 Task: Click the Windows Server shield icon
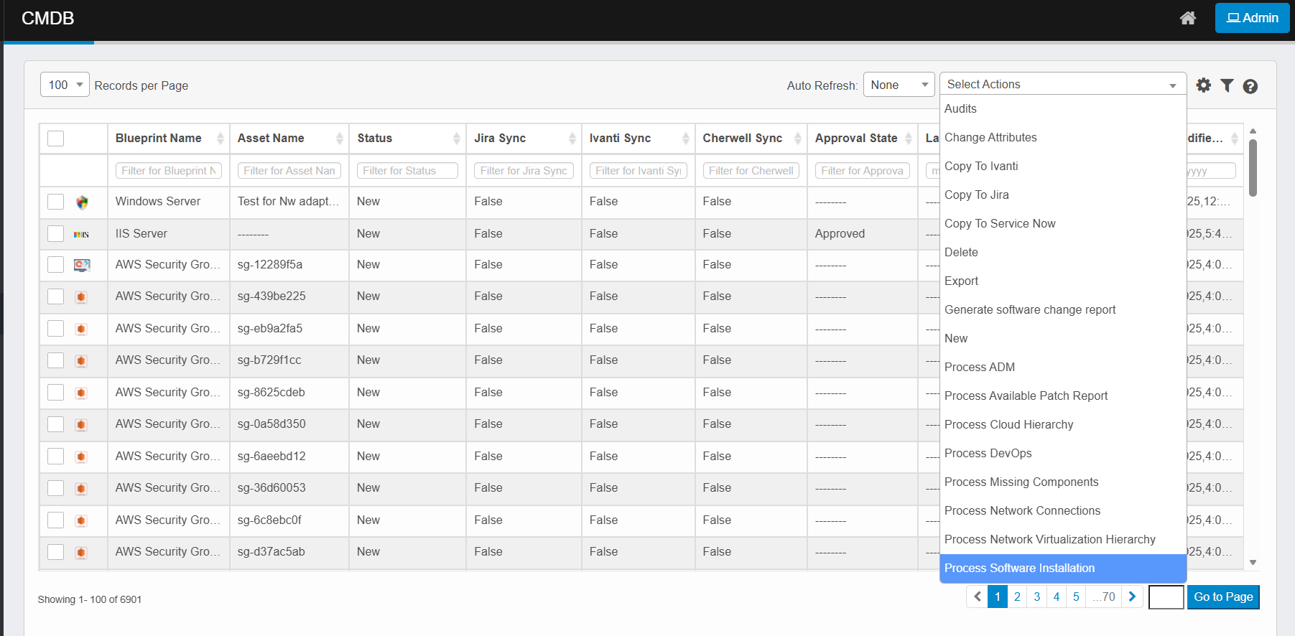(x=82, y=202)
